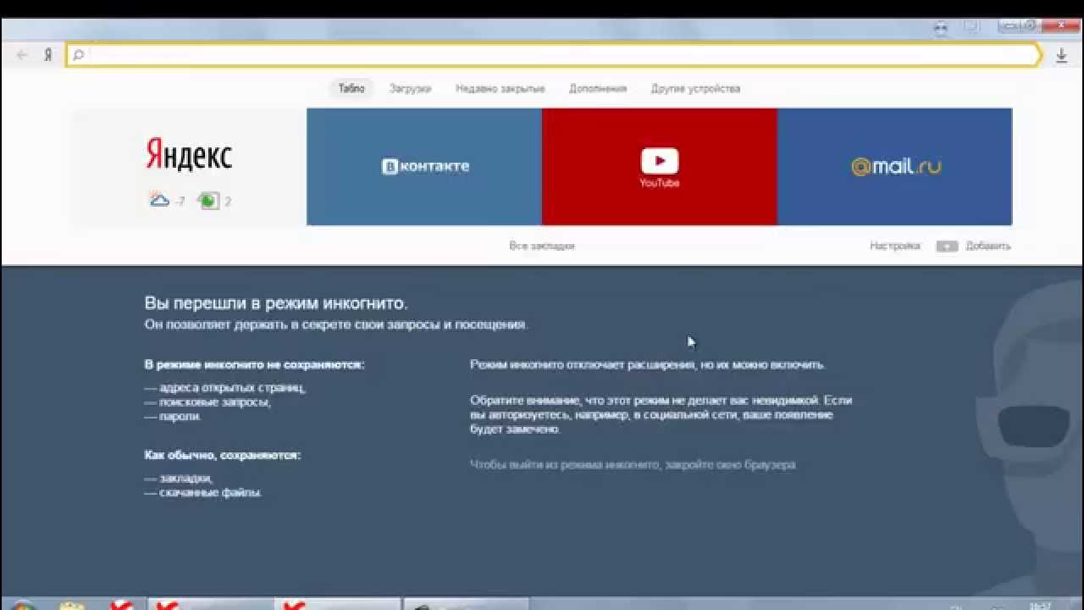Click the back arrow button

[x=23, y=55]
